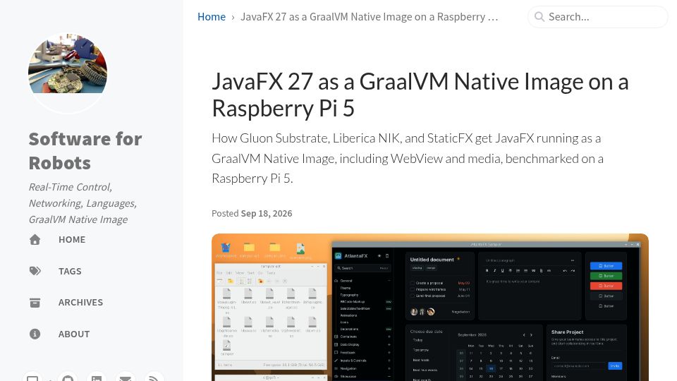The width and height of the screenshot is (677, 381).
Task: Open the RSS feed icon in the sidebar
Action: click(154, 377)
